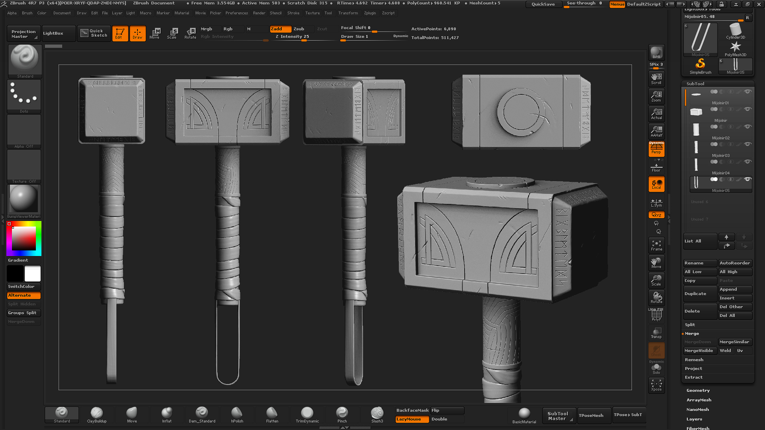Pick the PolyMesh3D star tool
The width and height of the screenshot is (765, 430).
(x=736, y=49)
